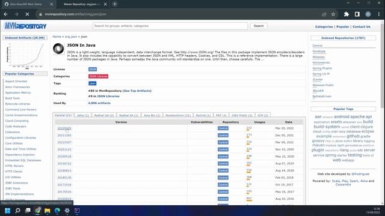
Task: Open Atlassian repository link
Action: (319, 57)
